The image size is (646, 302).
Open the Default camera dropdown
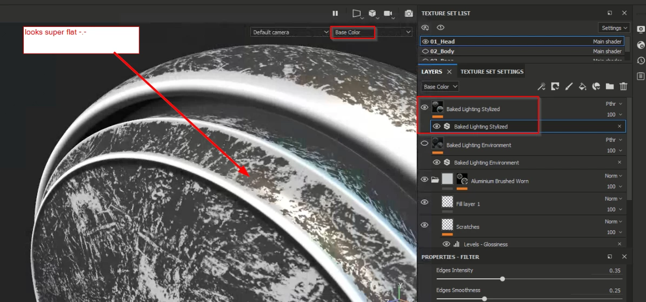290,32
